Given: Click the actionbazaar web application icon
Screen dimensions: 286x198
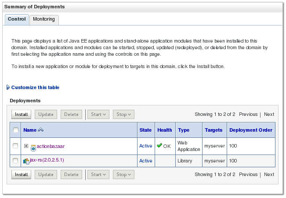Looking at the screenshot, I should (x=33, y=146).
